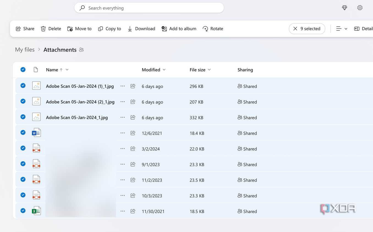Click the PowerPoint file icon dated 11/2/2023

36,179
